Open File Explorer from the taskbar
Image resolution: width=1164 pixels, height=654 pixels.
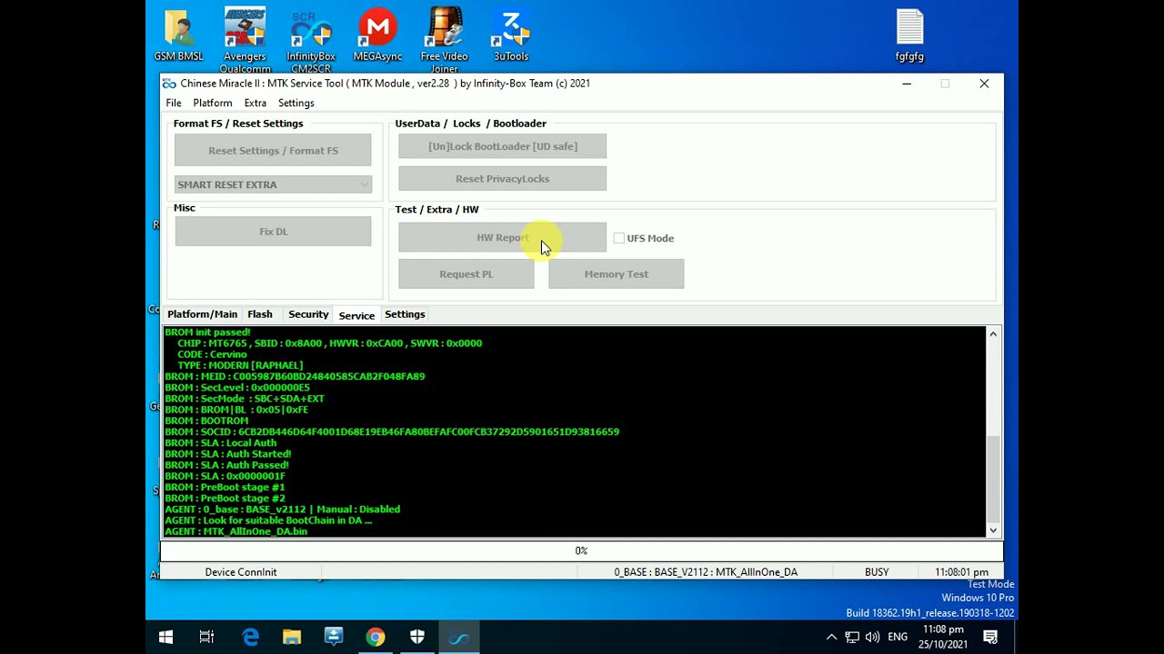click(292, 638)
